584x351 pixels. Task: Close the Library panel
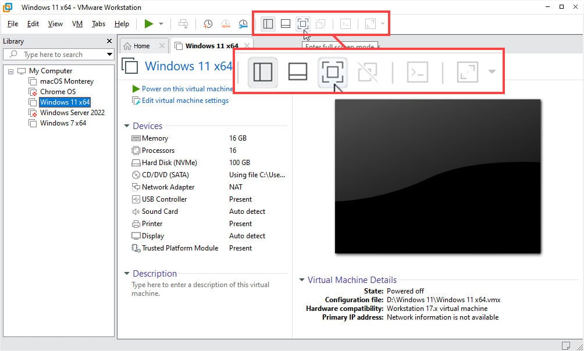(109, 41)
